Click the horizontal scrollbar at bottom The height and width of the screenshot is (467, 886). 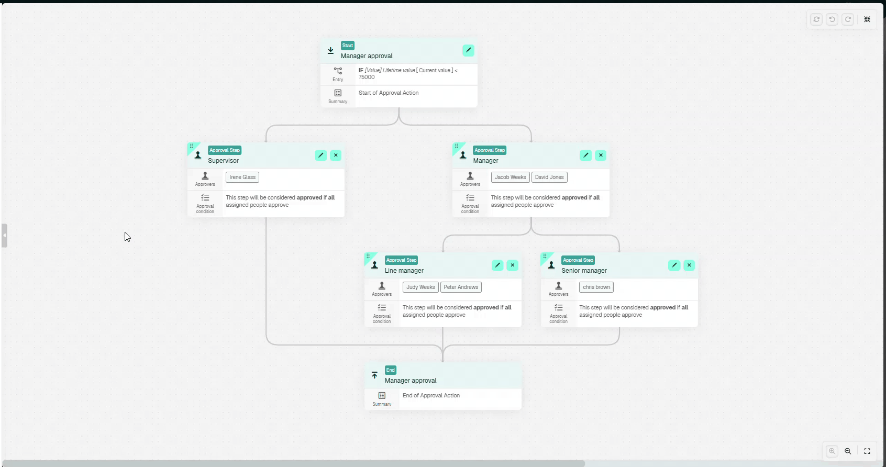[293, 463]
